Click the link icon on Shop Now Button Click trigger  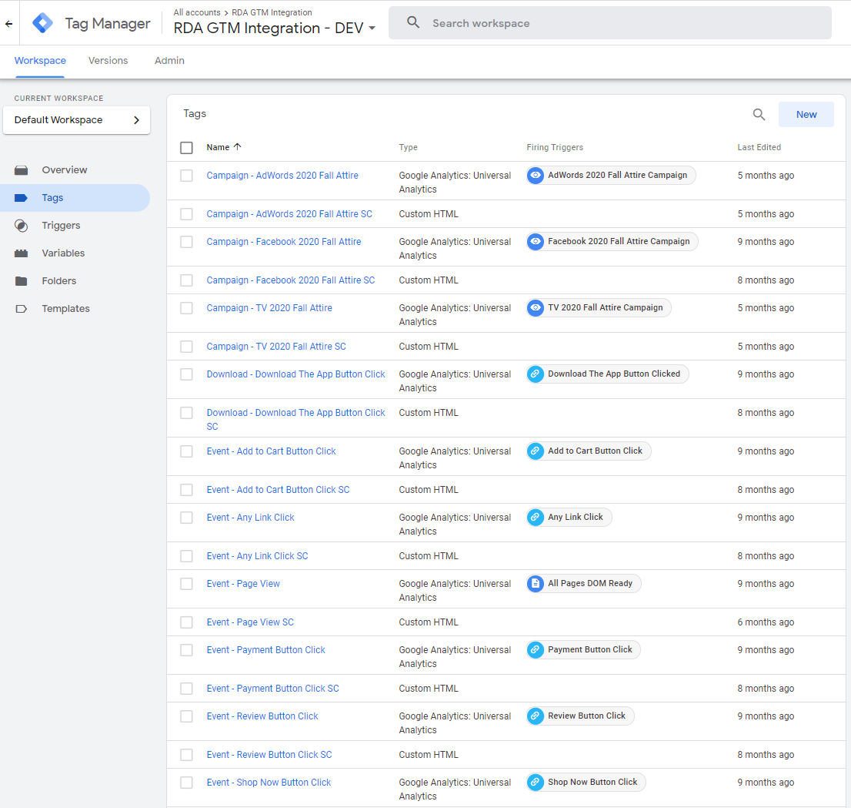point(536,783)
